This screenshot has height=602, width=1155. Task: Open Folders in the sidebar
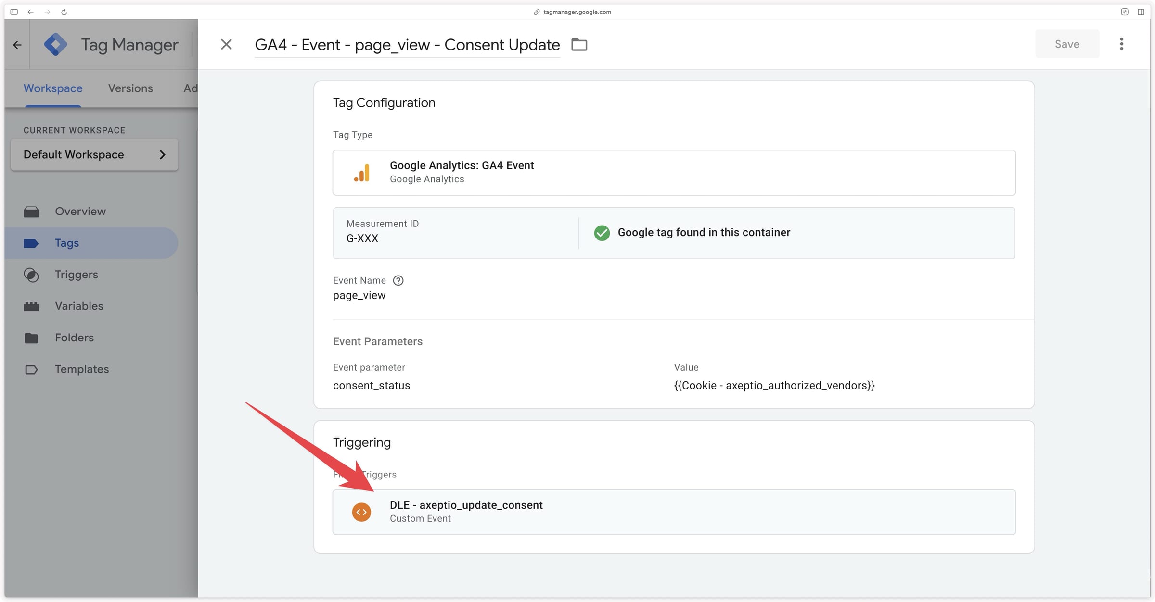click(x=91, y=338)
